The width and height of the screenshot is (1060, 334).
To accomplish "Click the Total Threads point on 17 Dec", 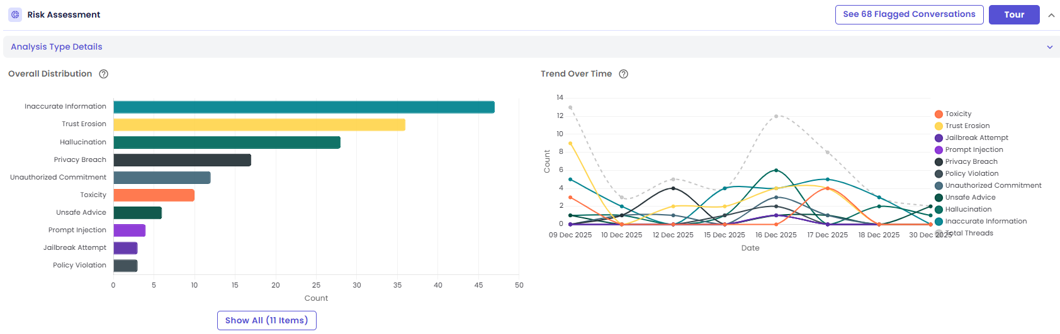I will pos(828,153).
